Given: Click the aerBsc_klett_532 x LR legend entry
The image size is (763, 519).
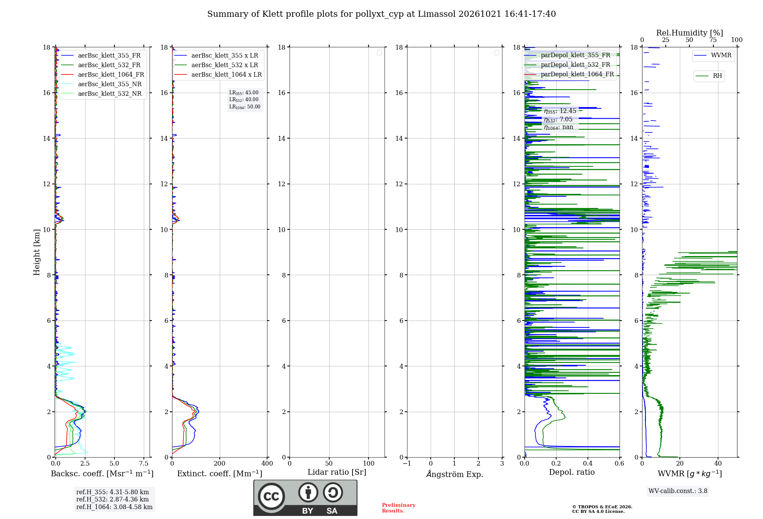Looking at the screenshot, I should pos(216,65).
